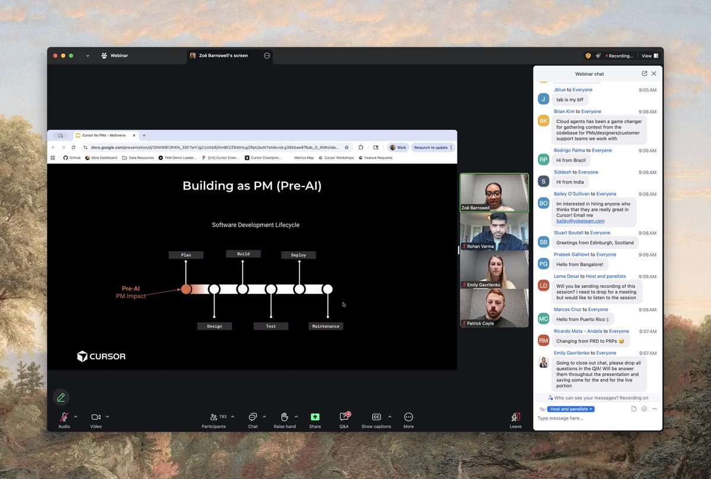Image resolution: width=711 pixels, height=479 pixels.
Task: Expand the Audio options chevron
Action: coord(76,416)
